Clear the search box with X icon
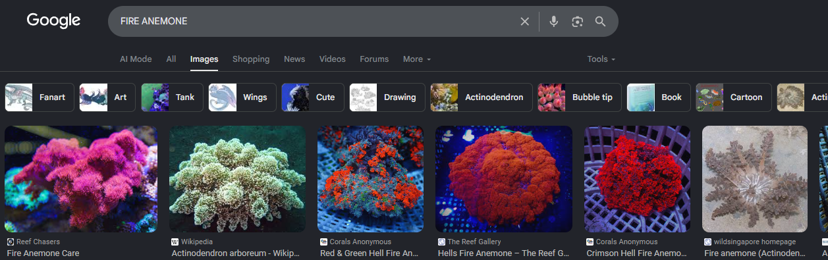The height and width of the screenshot is (260, 828). tap(525, 22)
